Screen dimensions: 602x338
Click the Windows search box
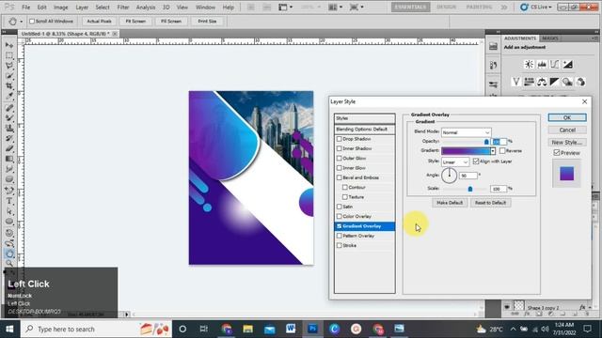pyautogui.click(x=96, y=329)
